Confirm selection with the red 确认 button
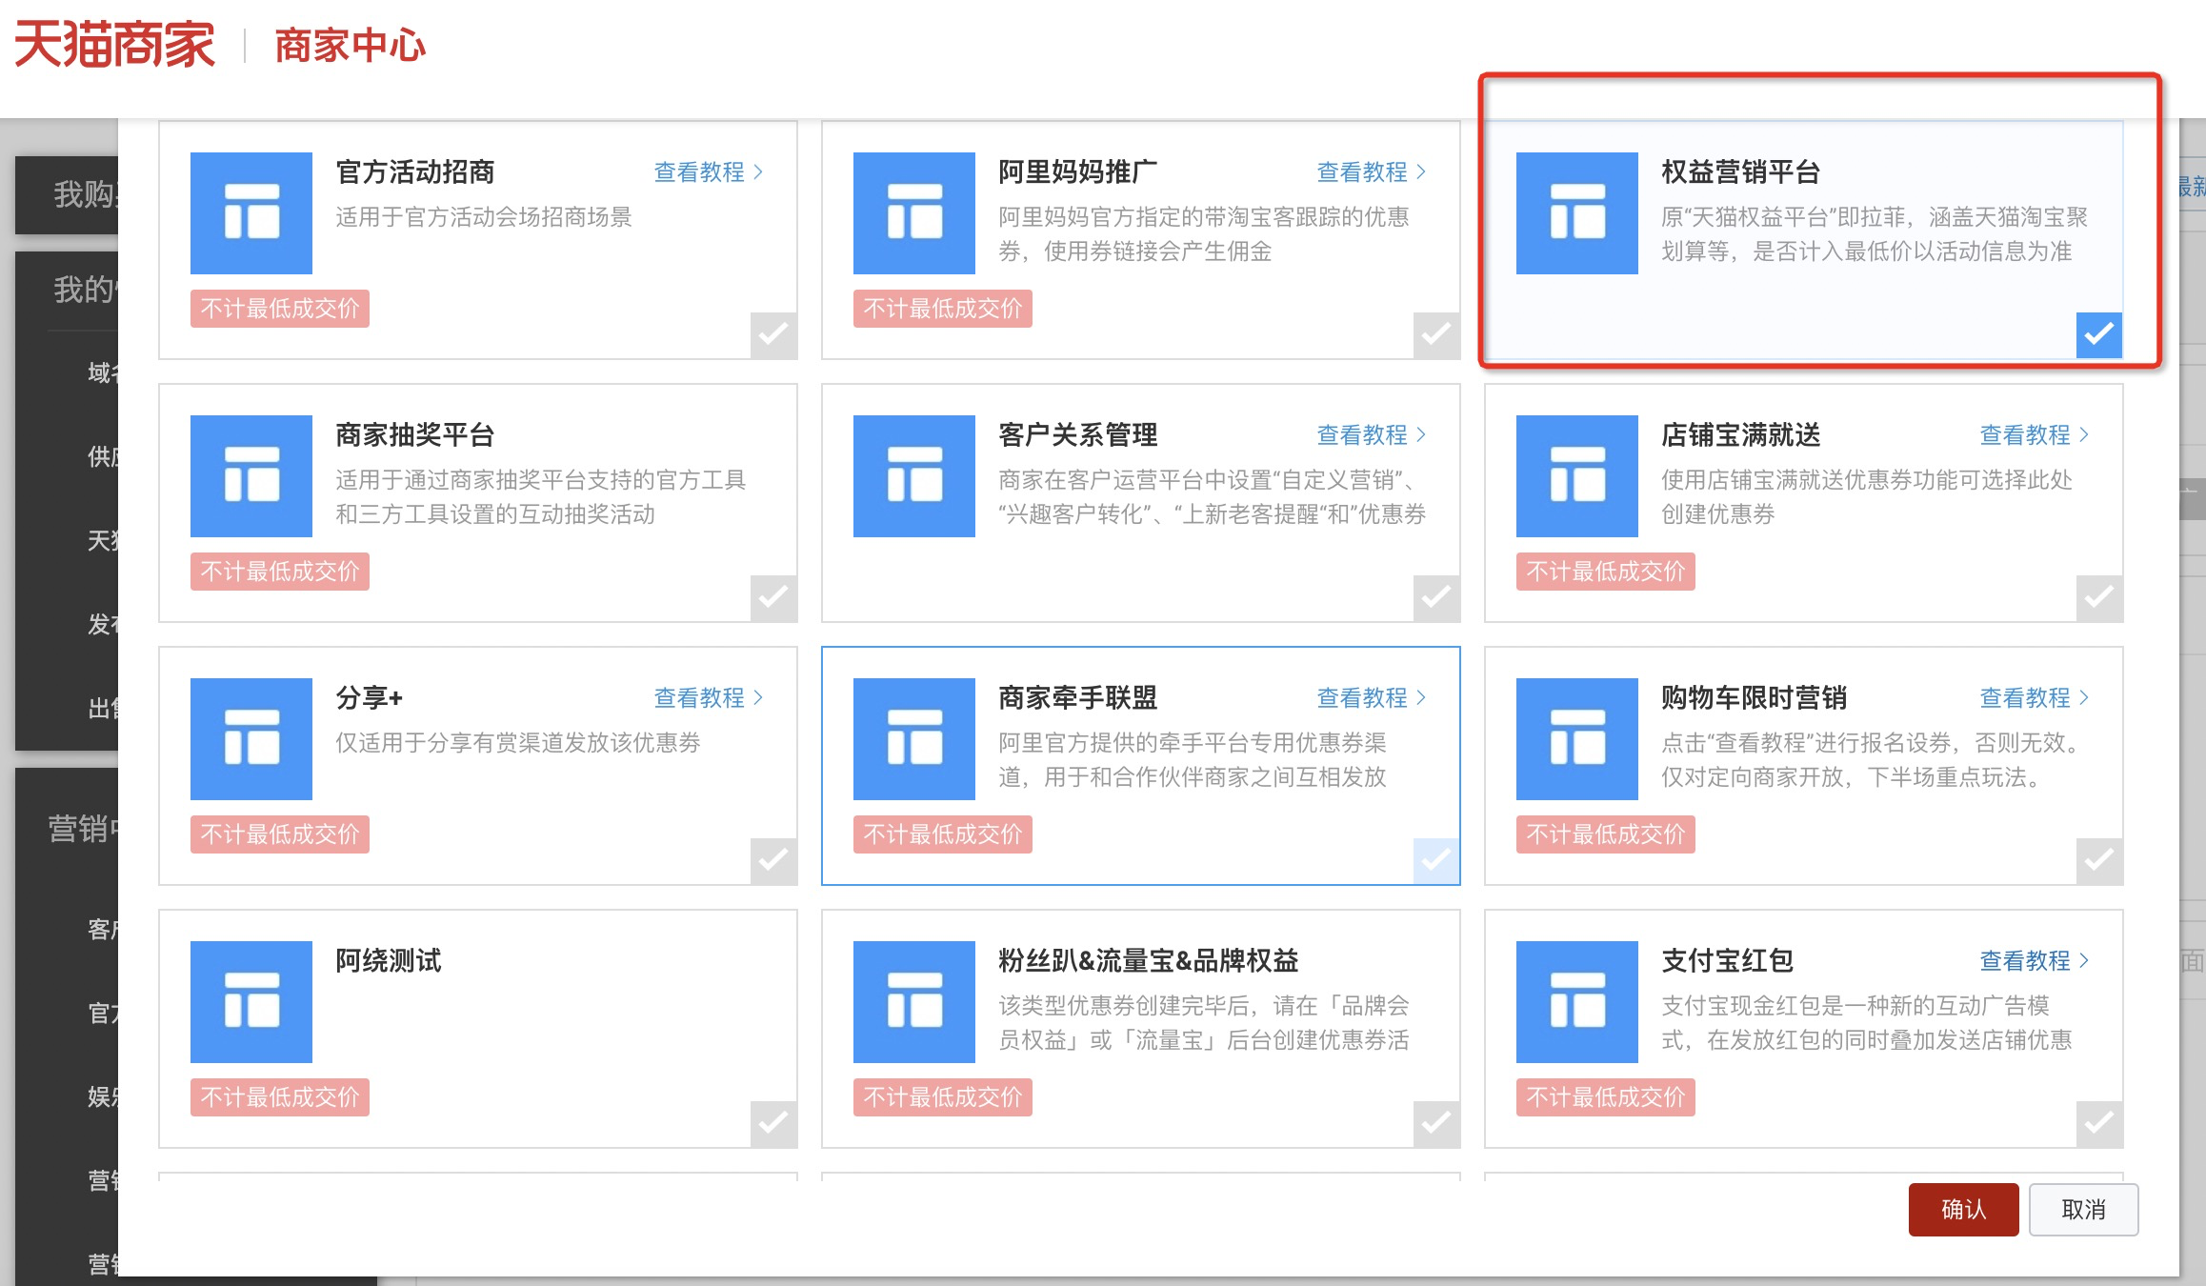This screenshot has width=2206, height=1286. click(x=1963, y=1210)
